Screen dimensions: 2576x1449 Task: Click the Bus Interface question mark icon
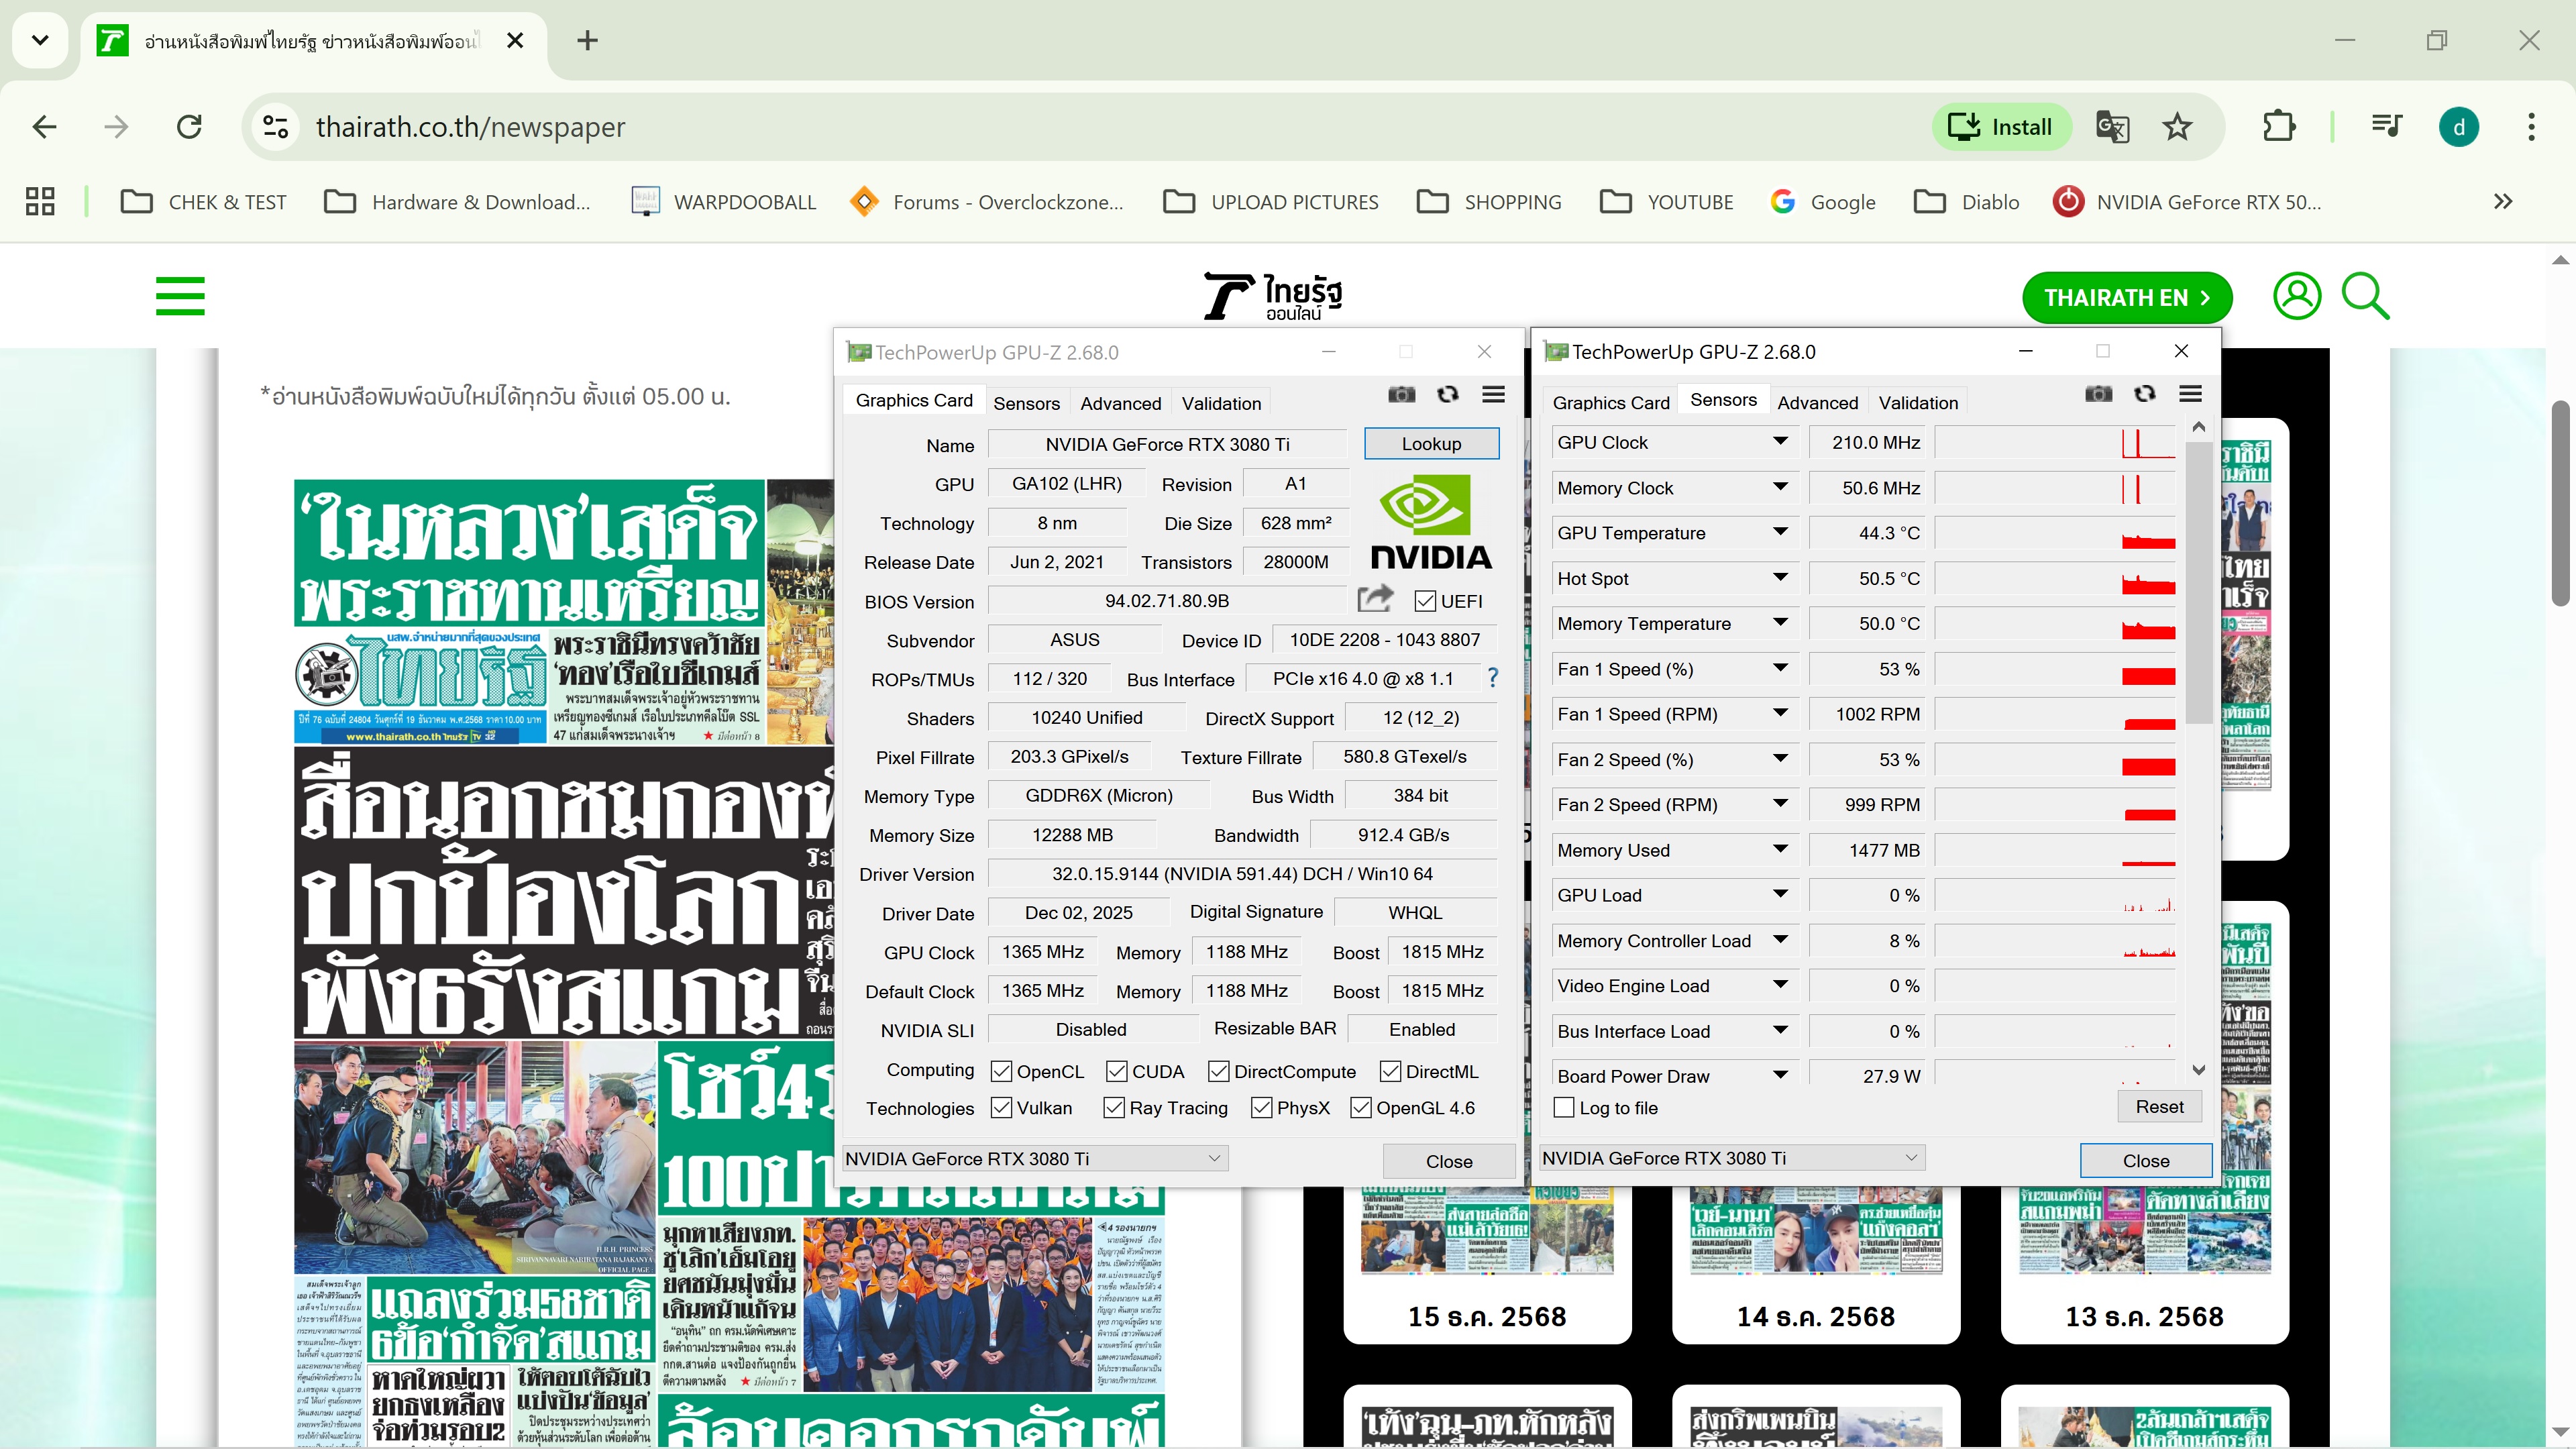point(1492,678)
